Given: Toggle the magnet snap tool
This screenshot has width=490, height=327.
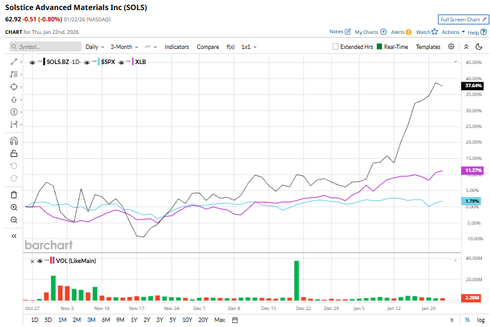Looking at the screenshot, I should (x=14, y=141).
